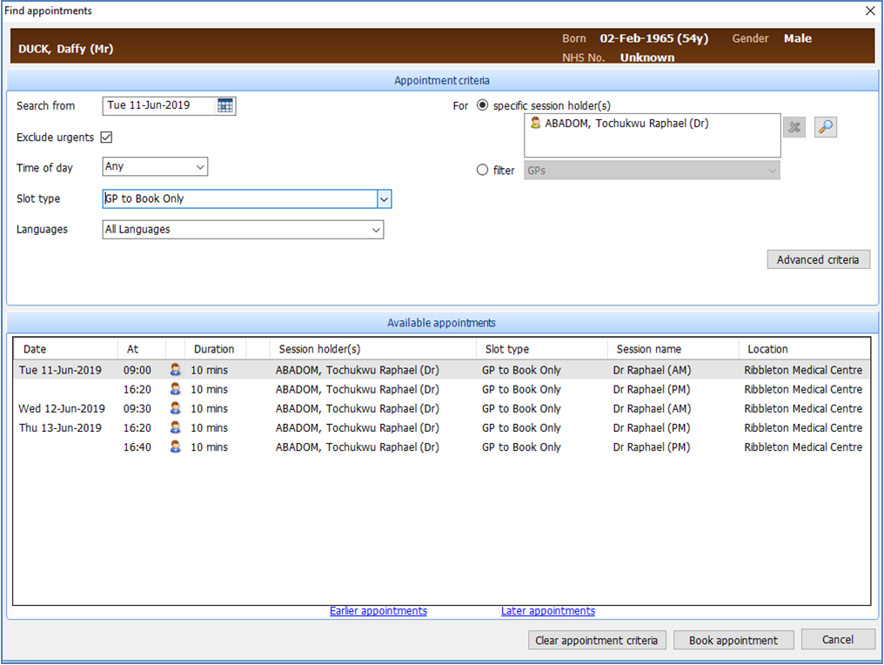The height and width of the screenshot is (665, 884).
Task: Select the 09:30 time cell
Action: [x=137, y=408]
